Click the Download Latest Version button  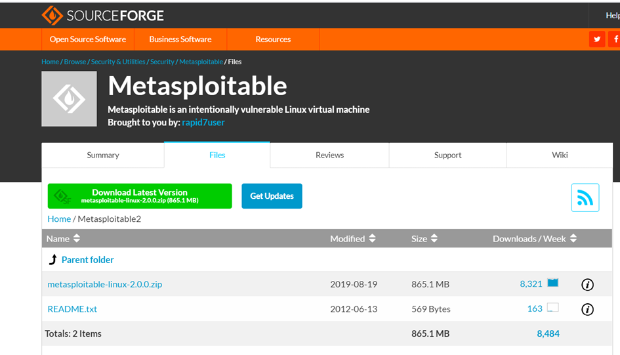(140, 196)
